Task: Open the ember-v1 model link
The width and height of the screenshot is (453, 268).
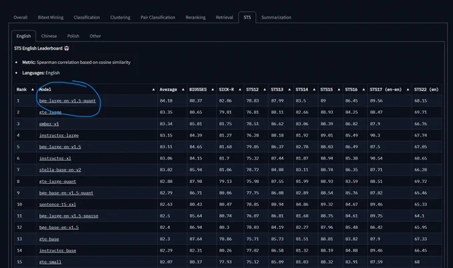Action: click(49, 124)
